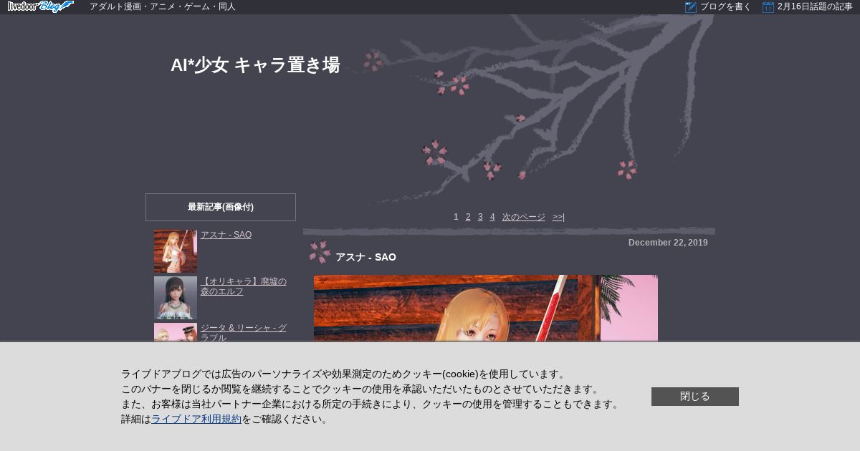Open the livedoor Blog logo
The width and height of the screenshot is (860, 451).
coord(40,6)
